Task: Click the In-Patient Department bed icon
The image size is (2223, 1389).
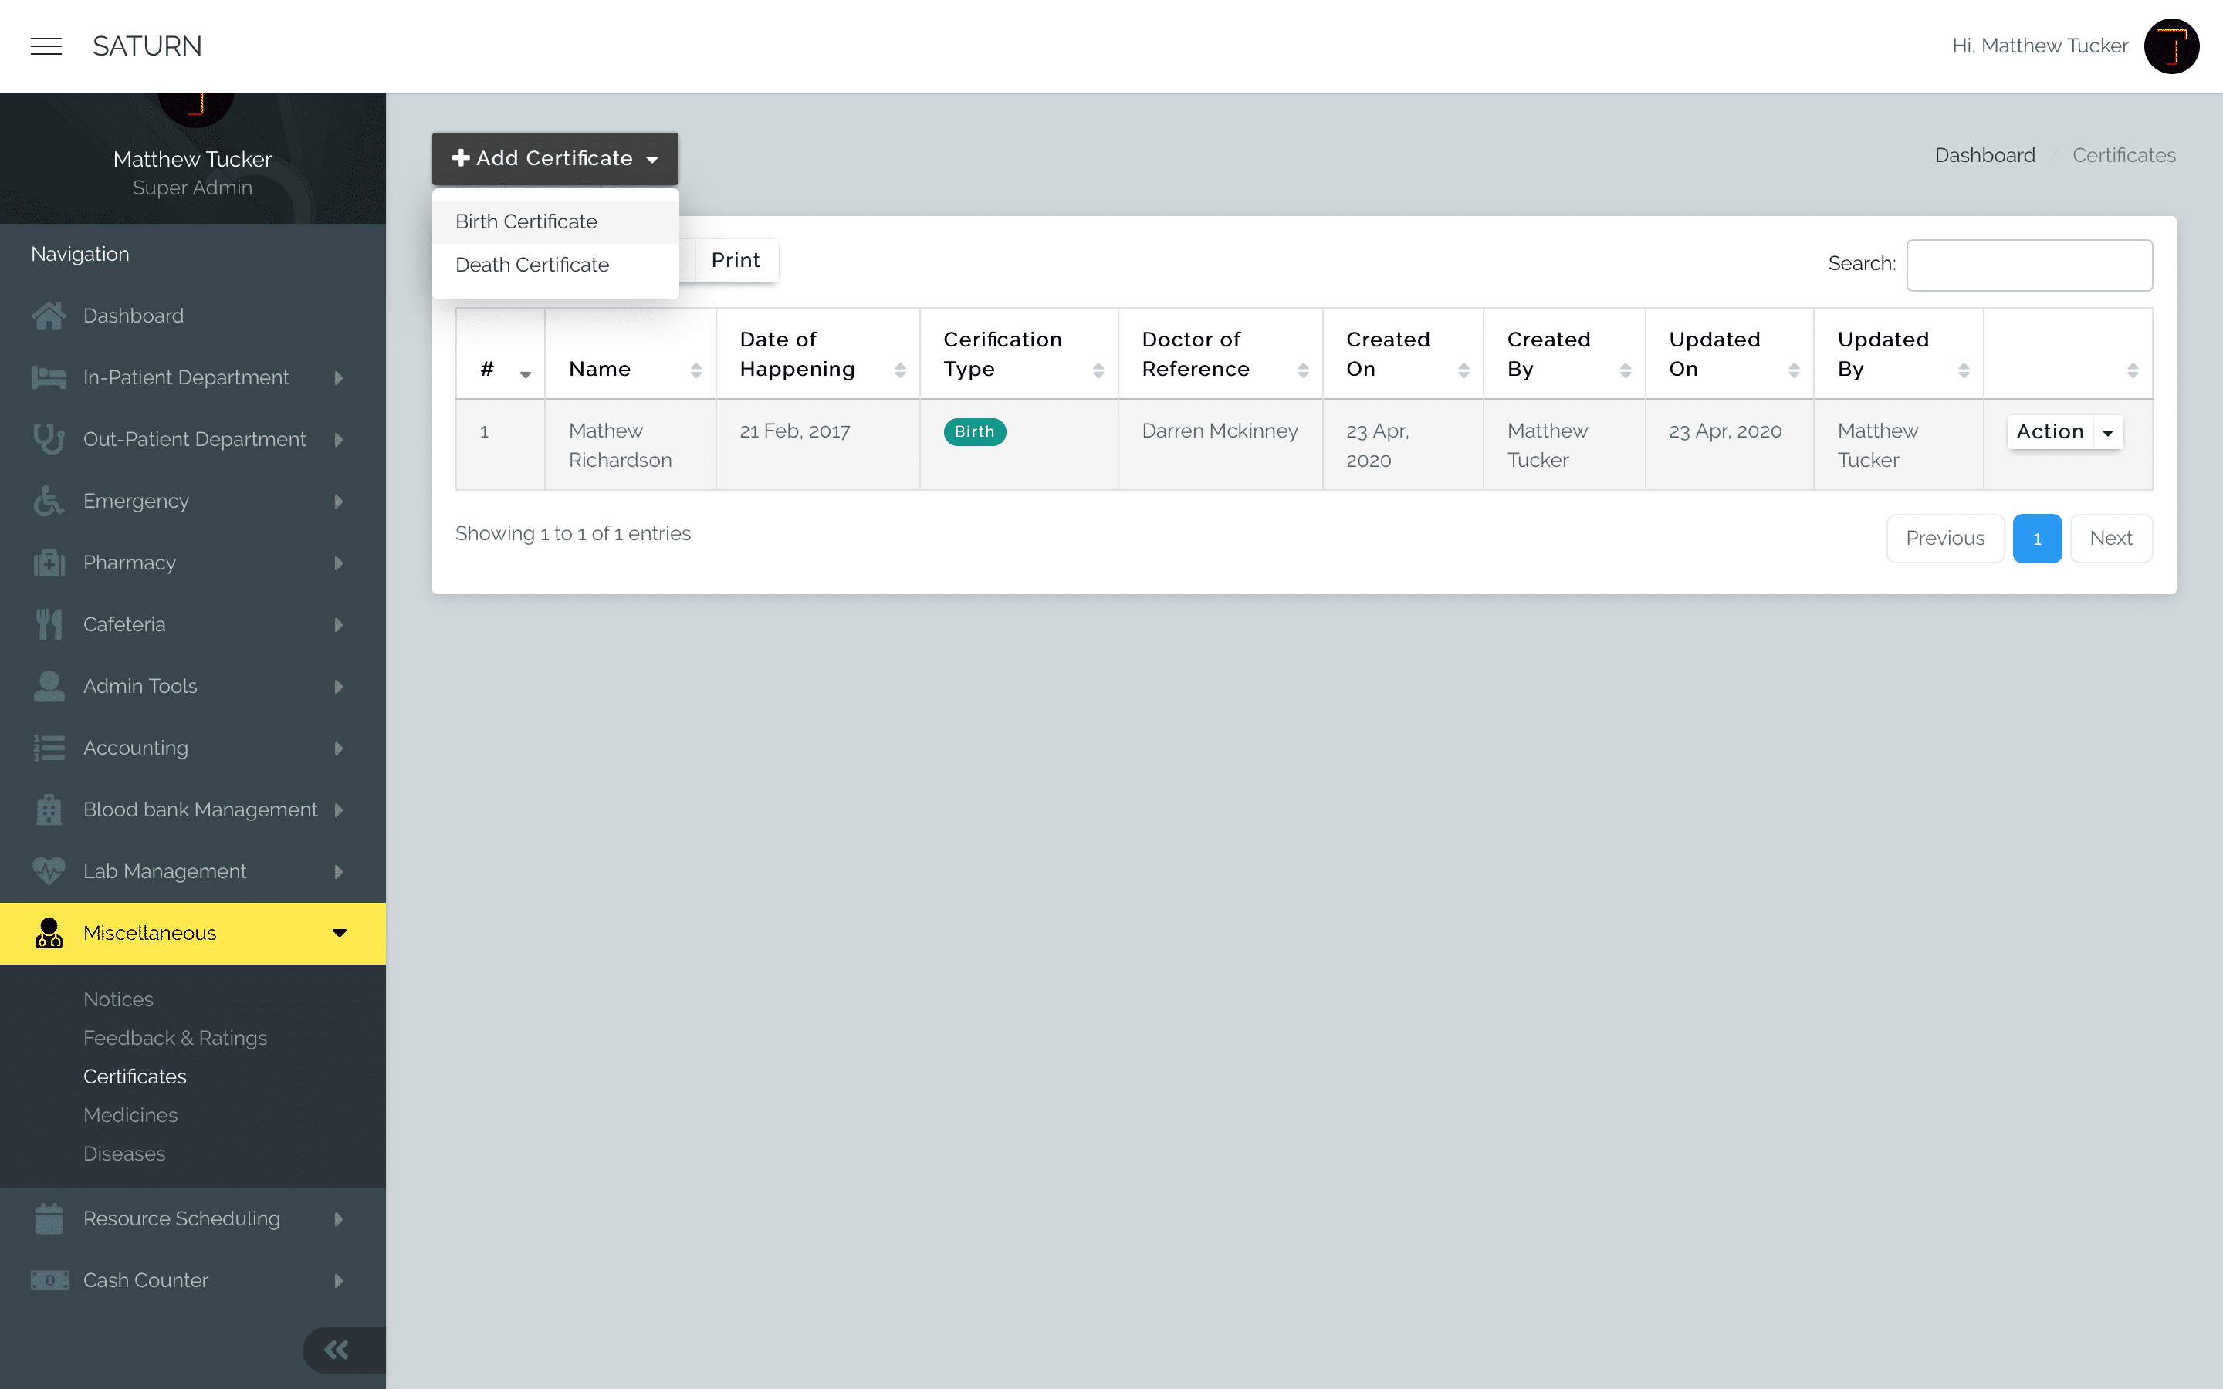Action: pos(49,377)
